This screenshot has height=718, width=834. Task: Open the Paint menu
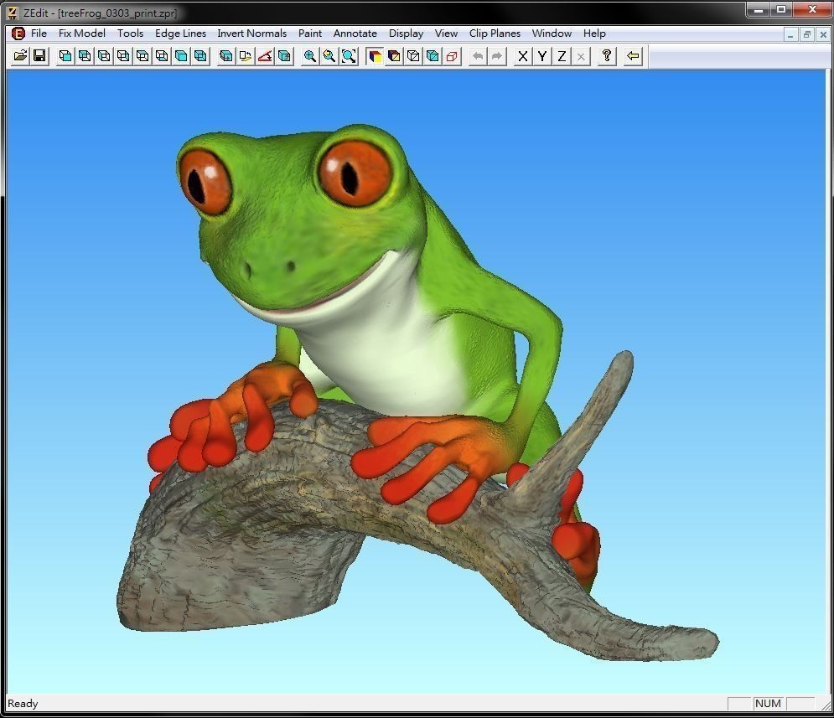coord(310,34)
